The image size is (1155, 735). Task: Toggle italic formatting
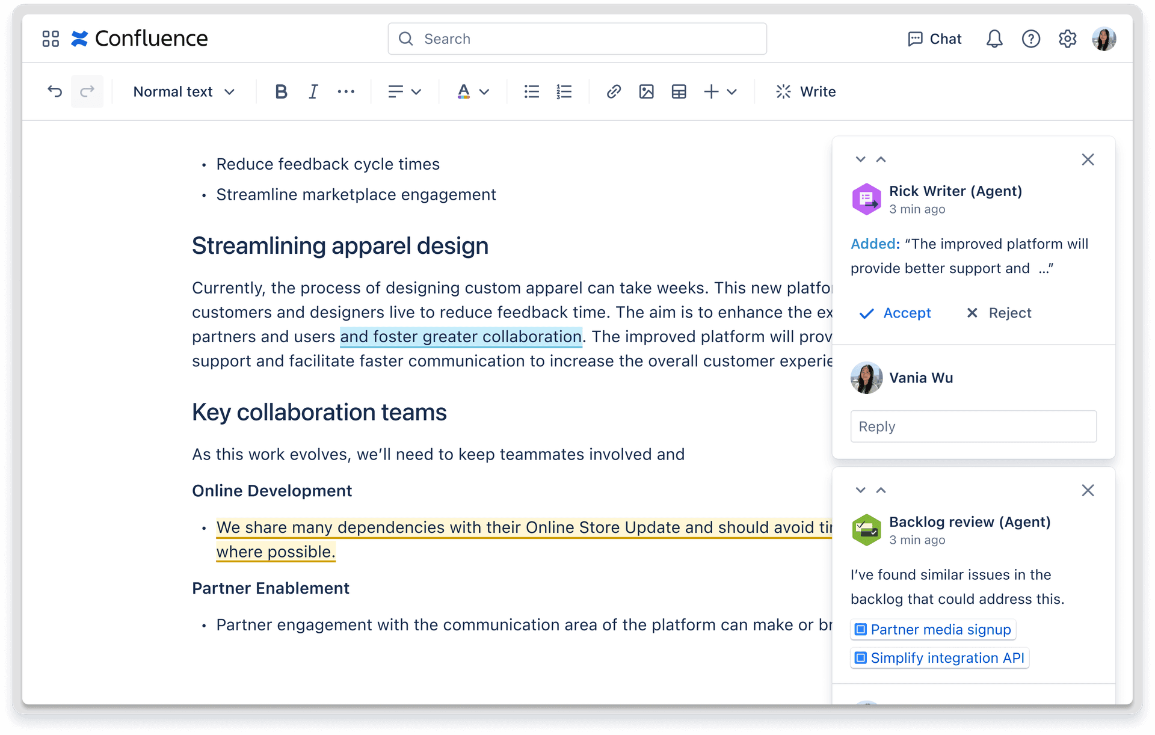point(313,91)
